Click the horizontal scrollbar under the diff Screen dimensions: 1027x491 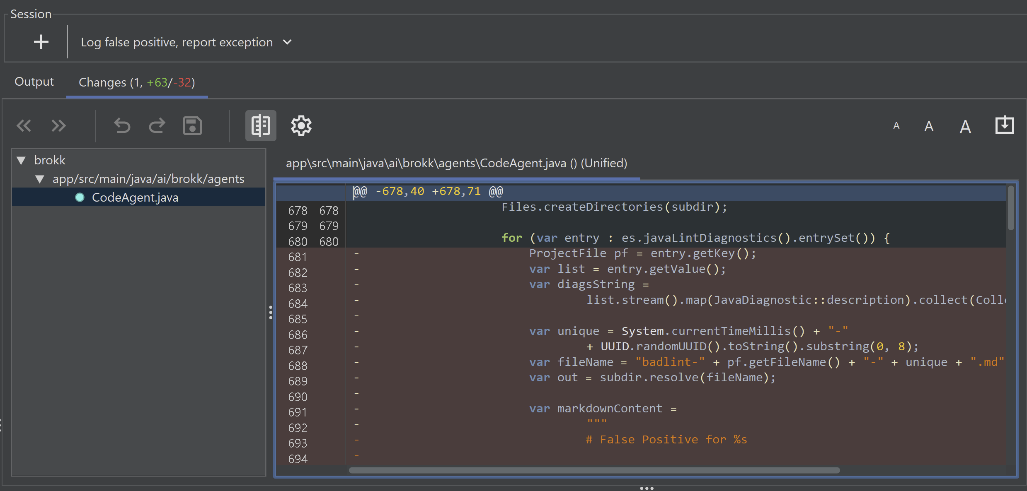point(594,470)
